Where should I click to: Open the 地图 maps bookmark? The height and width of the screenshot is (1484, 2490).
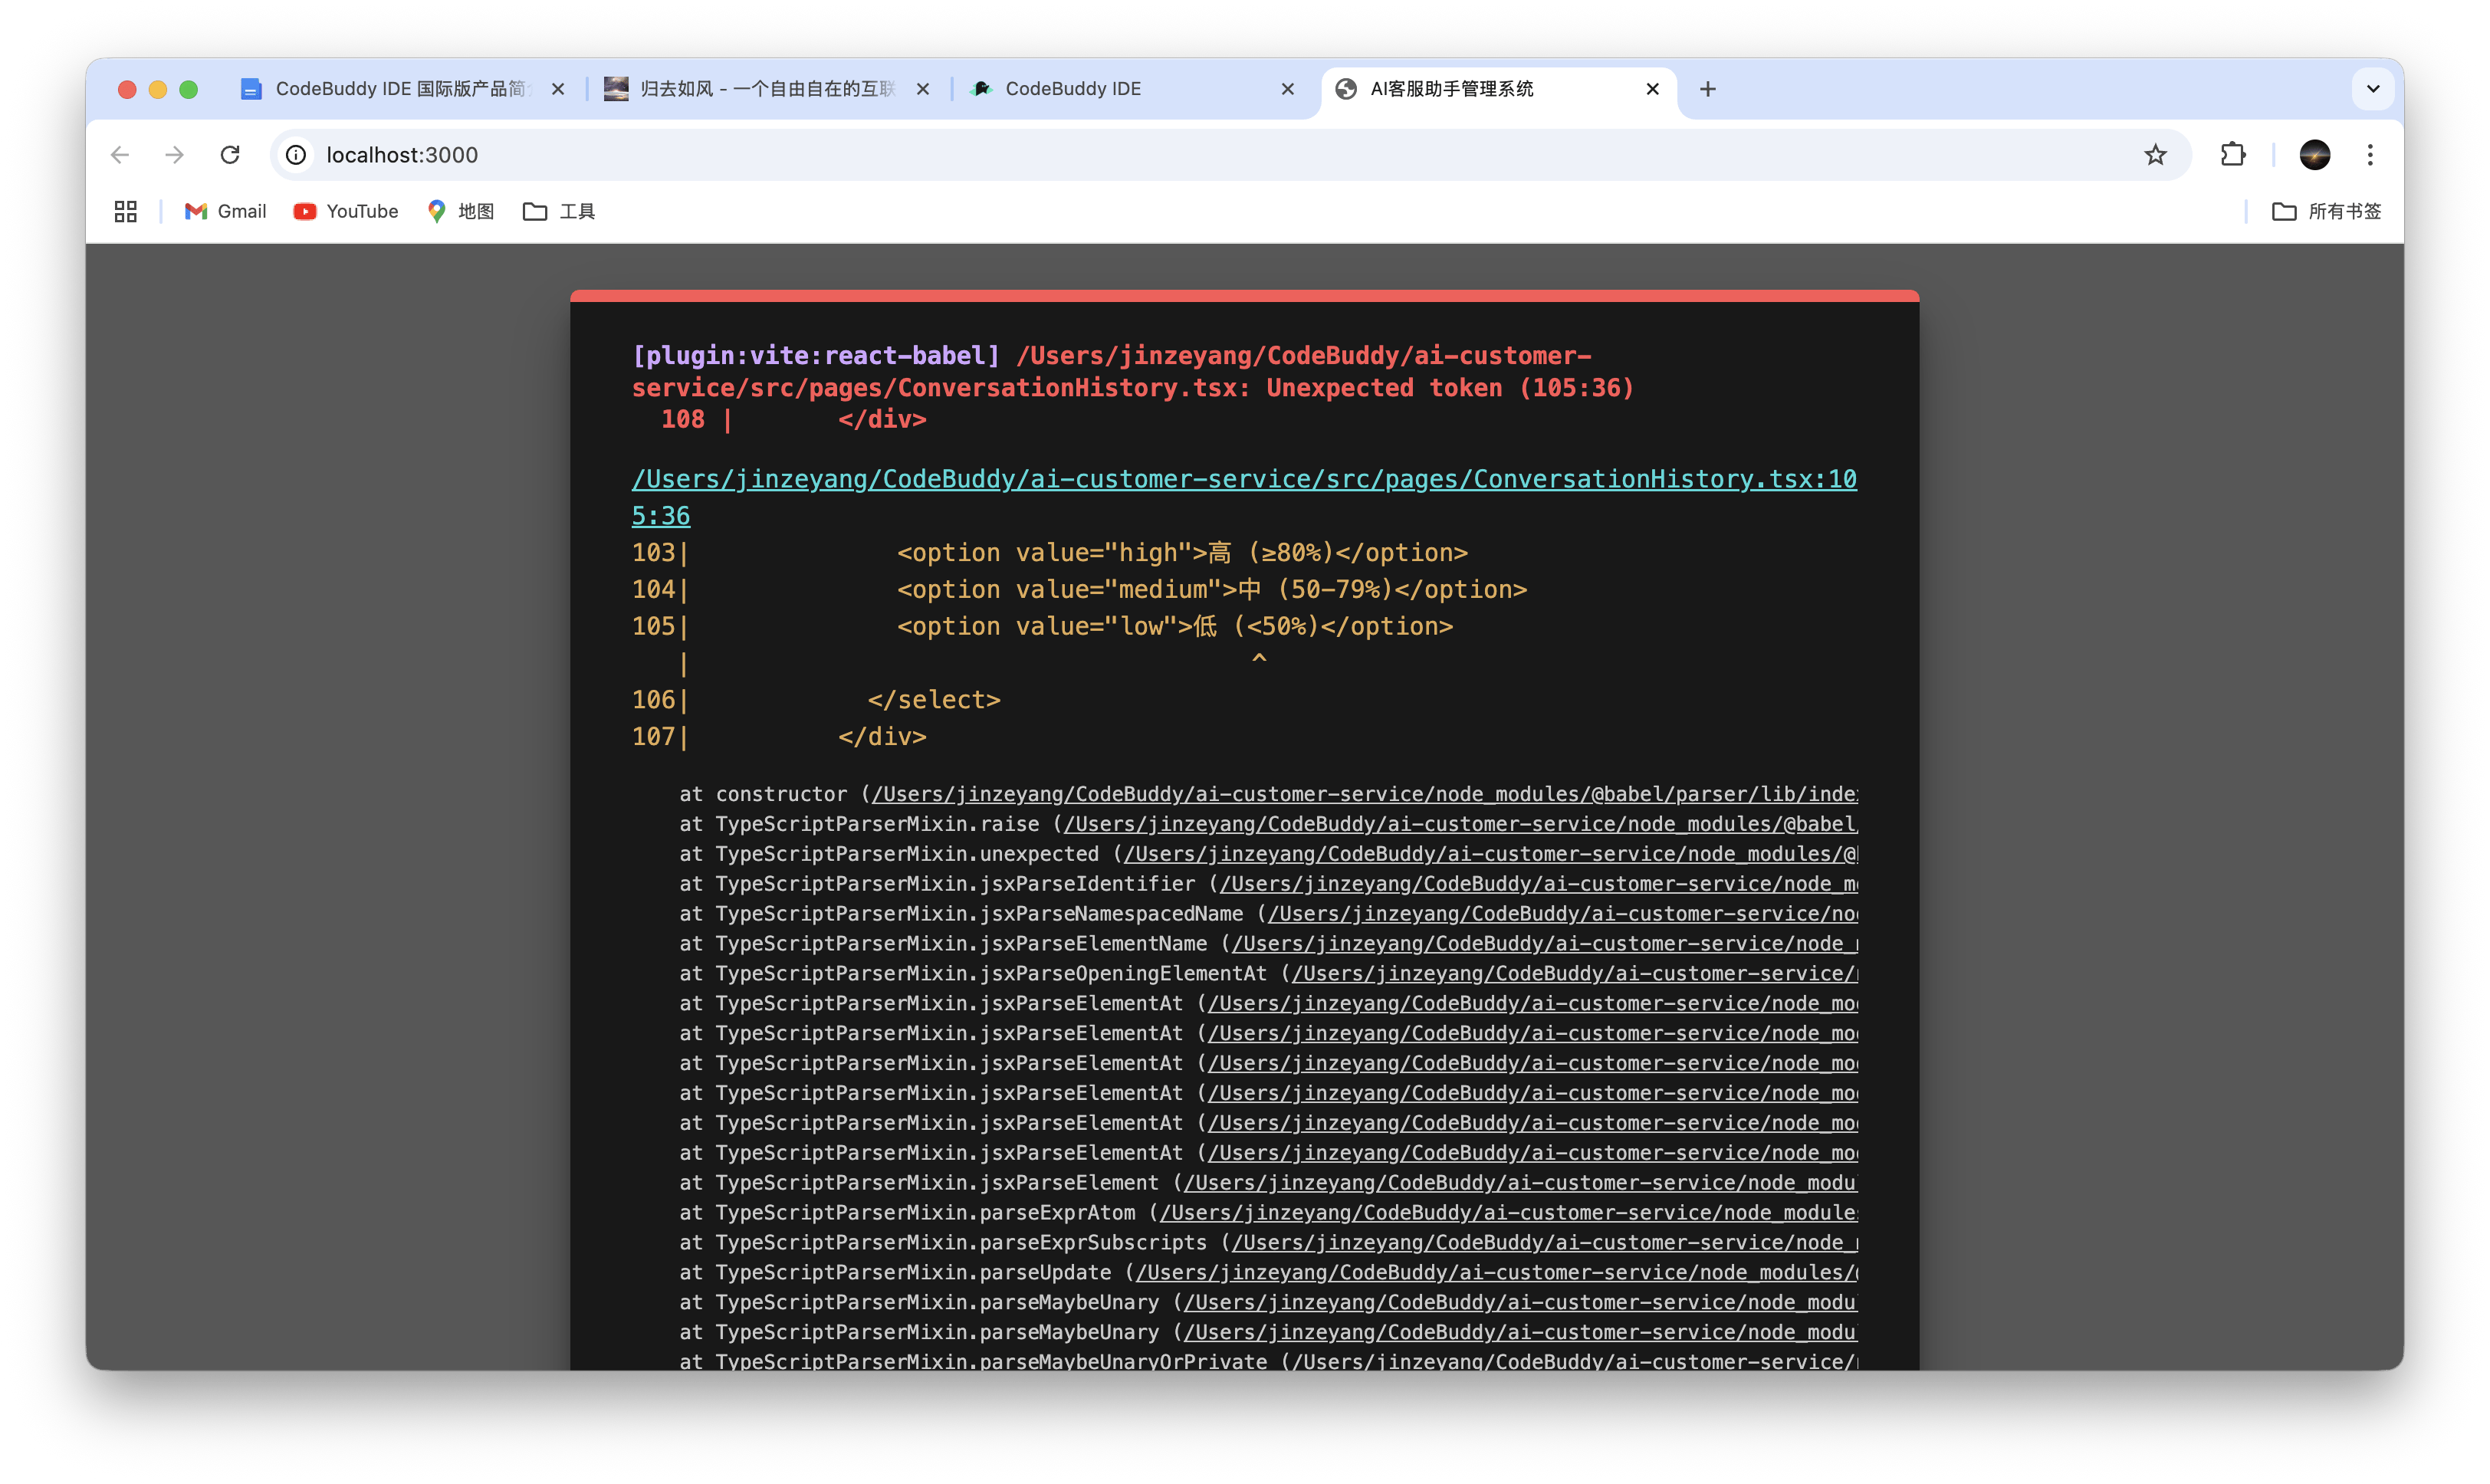461,211
